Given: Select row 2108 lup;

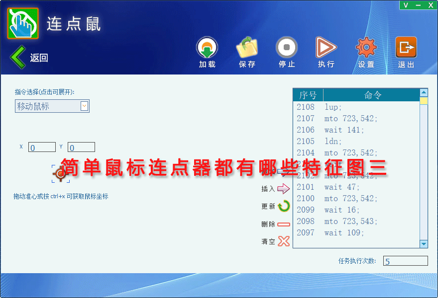Looking at the screenshot, I should [356, 107].
